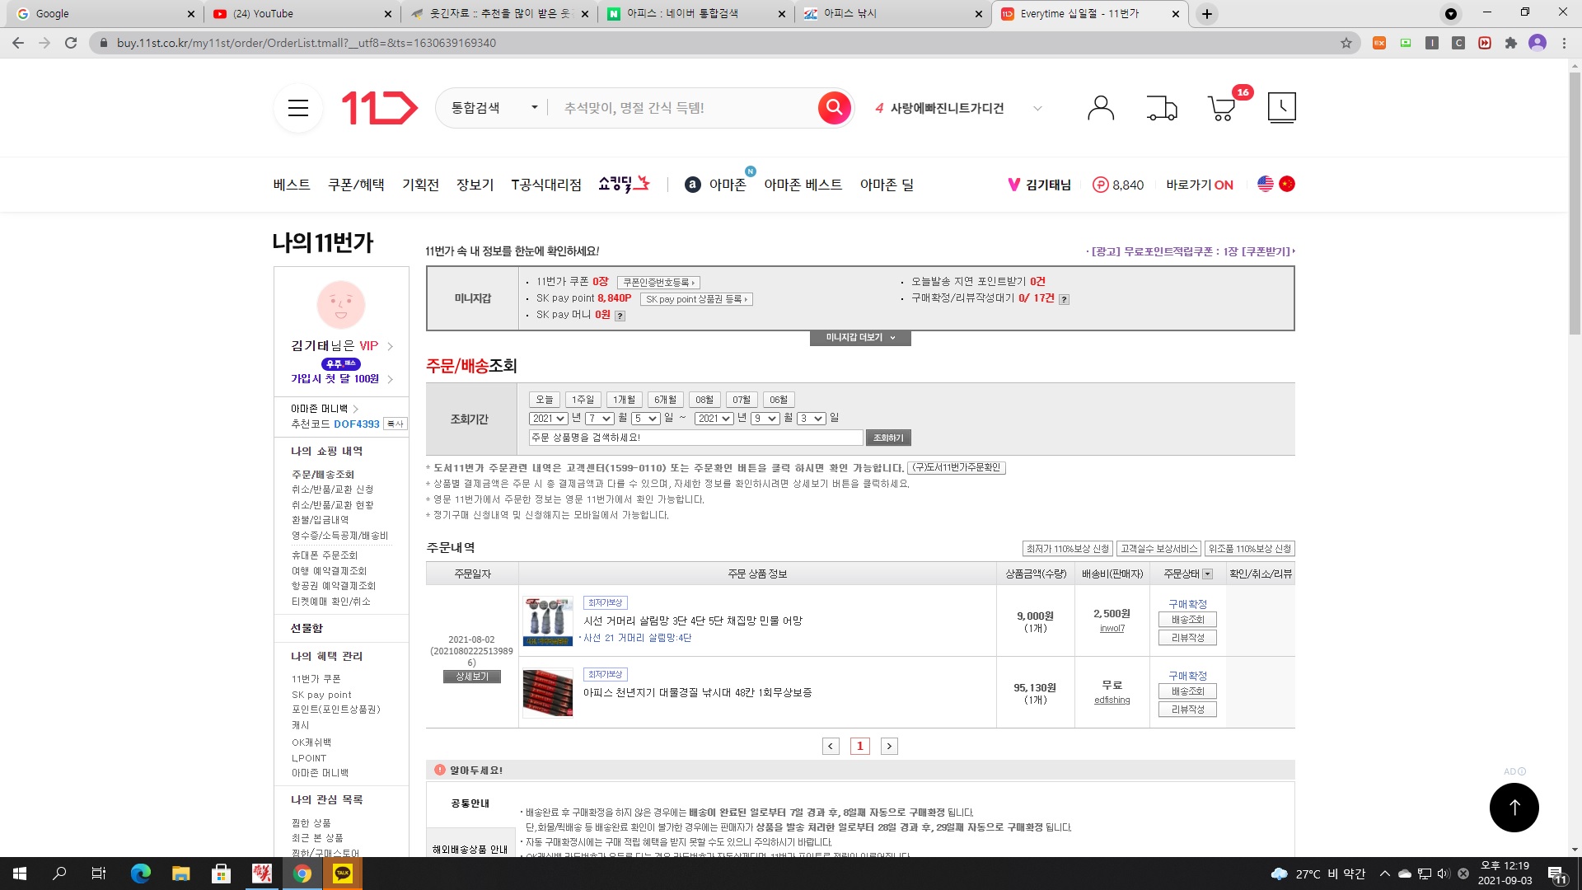
Task: Open the end month 9 dropdown
Action: [x=765, y=419]
